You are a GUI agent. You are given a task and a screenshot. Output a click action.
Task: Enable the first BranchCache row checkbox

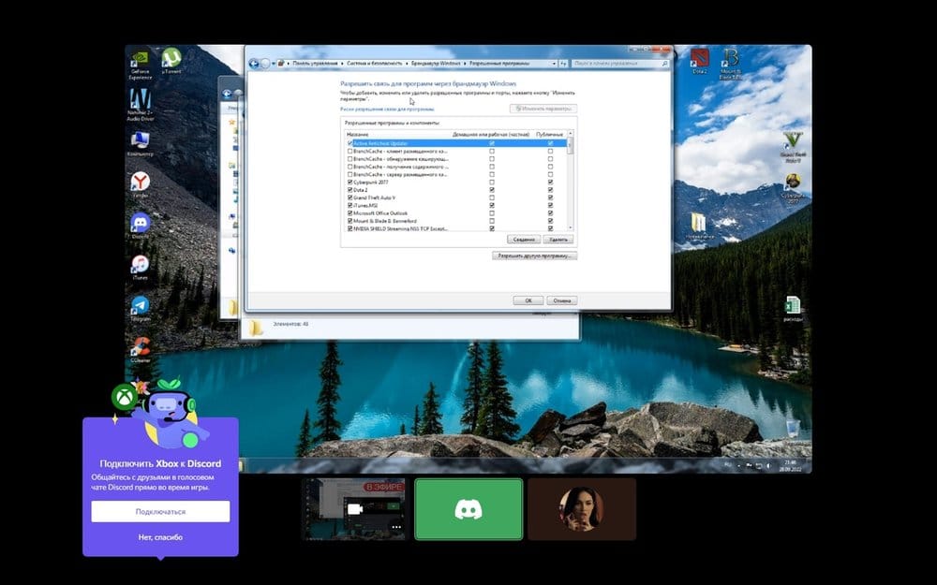coord(350,151)
